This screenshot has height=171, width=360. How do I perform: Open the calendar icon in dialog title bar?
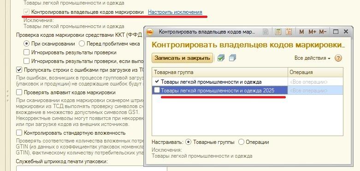point(289,32)
